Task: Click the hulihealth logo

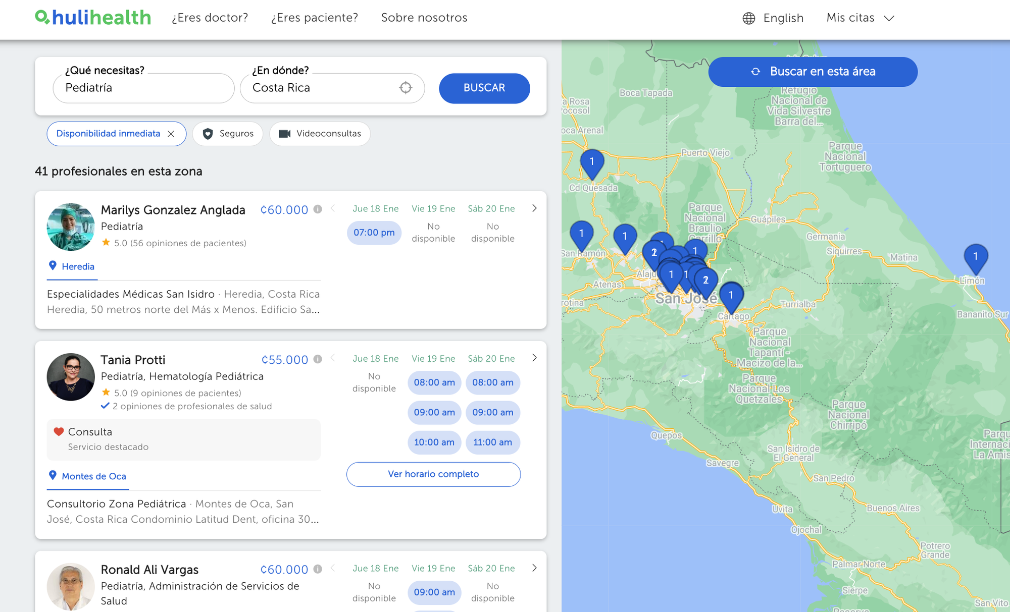Action: click(x=93, y=18)
